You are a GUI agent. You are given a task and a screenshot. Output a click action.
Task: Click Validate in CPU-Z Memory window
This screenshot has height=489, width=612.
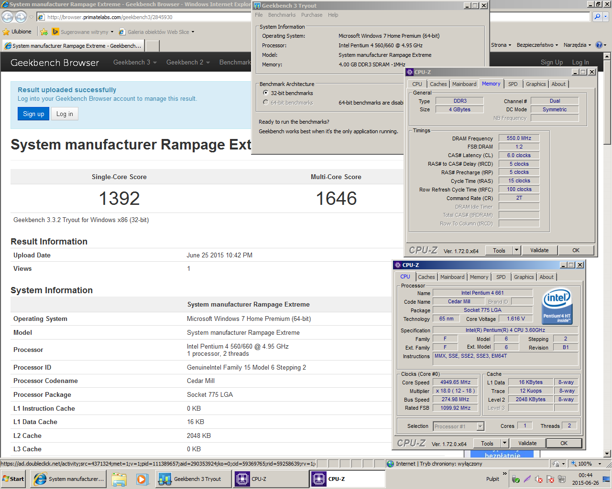[539, 250]
